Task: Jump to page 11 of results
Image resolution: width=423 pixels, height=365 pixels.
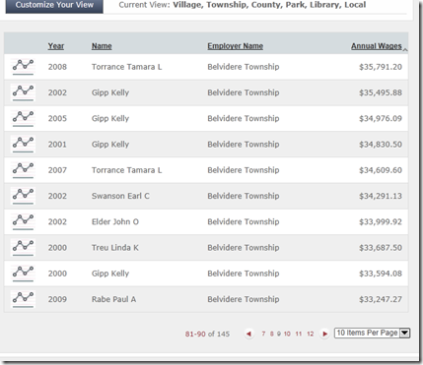Action: (299, 334)
